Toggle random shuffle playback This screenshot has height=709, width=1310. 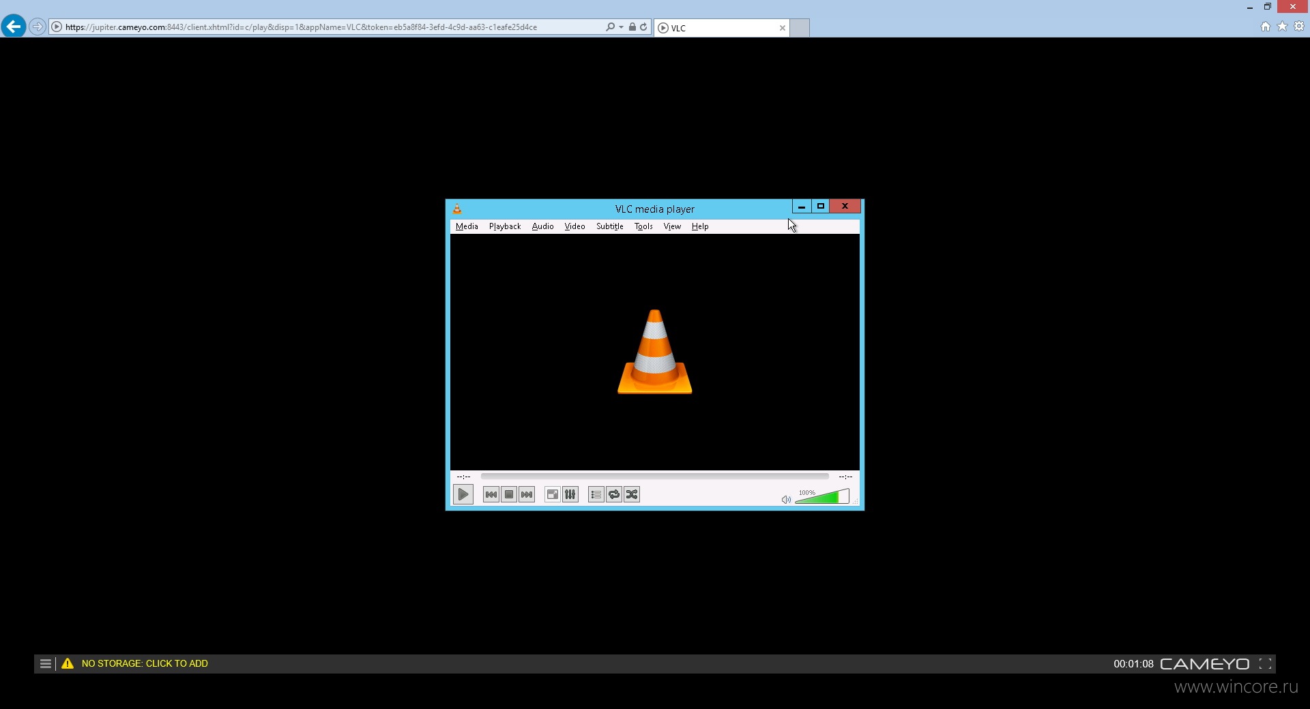coord(632,494)
